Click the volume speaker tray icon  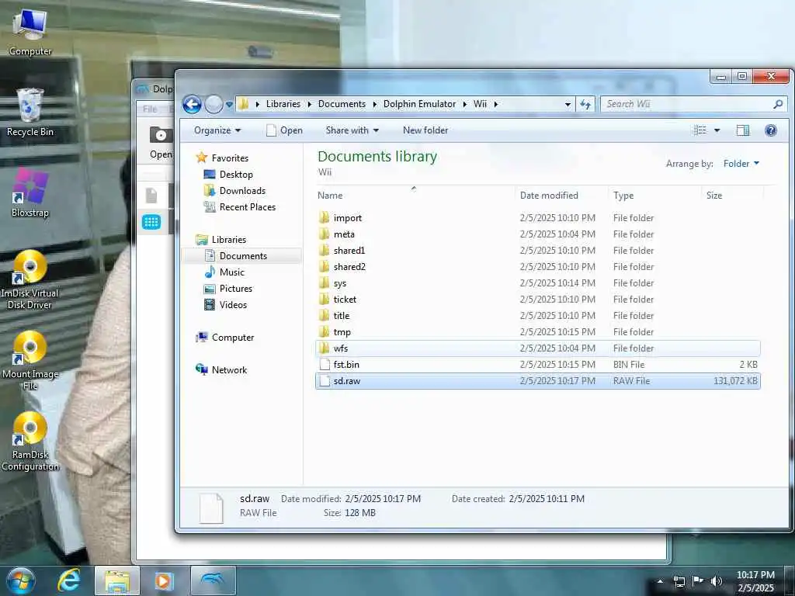point(716,581)
